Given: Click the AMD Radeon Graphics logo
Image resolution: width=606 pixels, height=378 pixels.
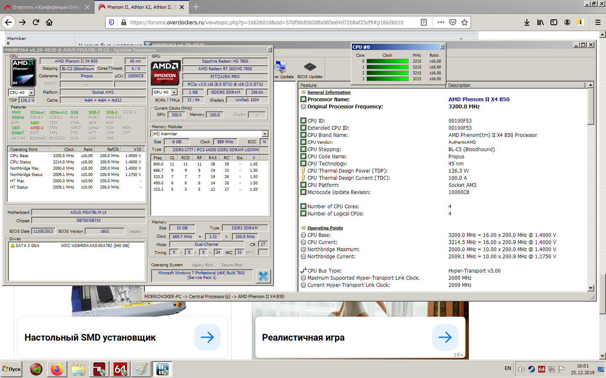Looking at the screenshot, I should coord(166,73).
